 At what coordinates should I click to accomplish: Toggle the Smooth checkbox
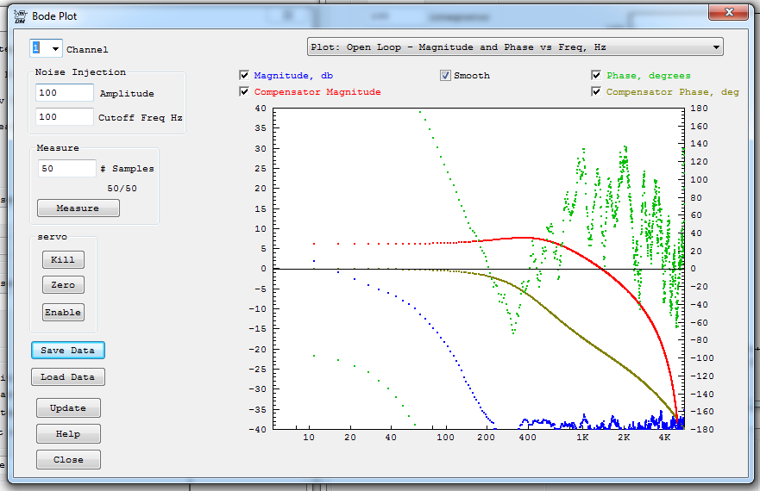446,76
